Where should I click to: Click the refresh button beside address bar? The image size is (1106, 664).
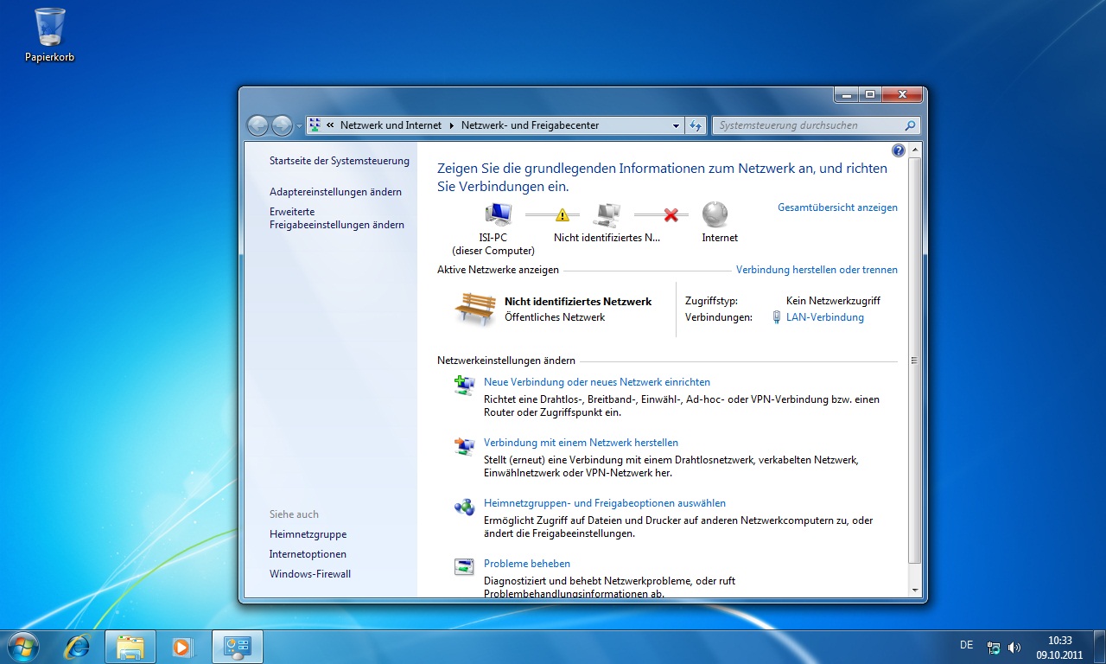pos(696,125)
